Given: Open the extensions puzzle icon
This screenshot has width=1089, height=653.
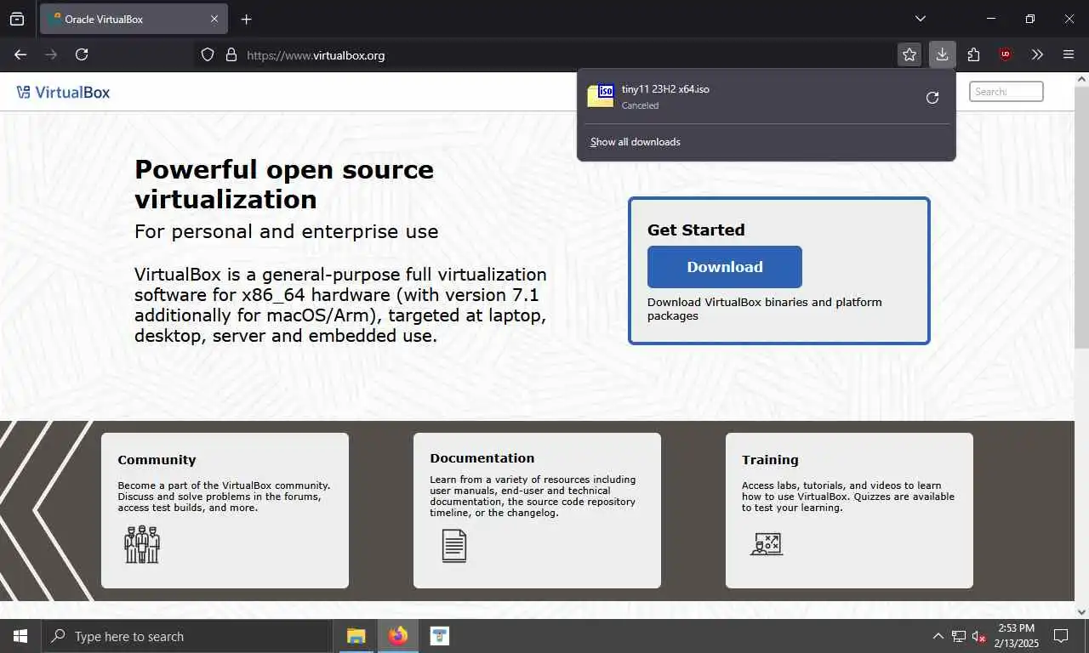Looking at the screenshot, I should 974,54.
